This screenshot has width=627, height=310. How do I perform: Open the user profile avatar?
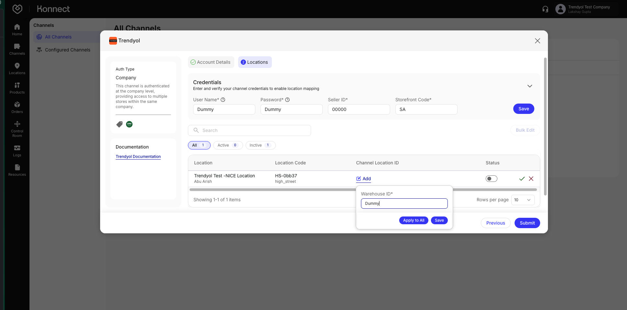coord(560,9)
